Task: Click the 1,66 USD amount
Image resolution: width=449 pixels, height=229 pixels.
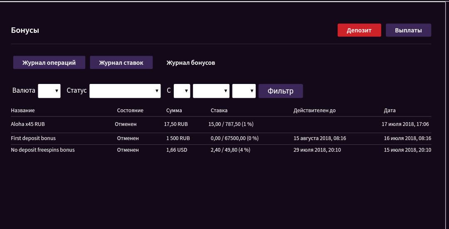Action: click(x=177, y=150)
